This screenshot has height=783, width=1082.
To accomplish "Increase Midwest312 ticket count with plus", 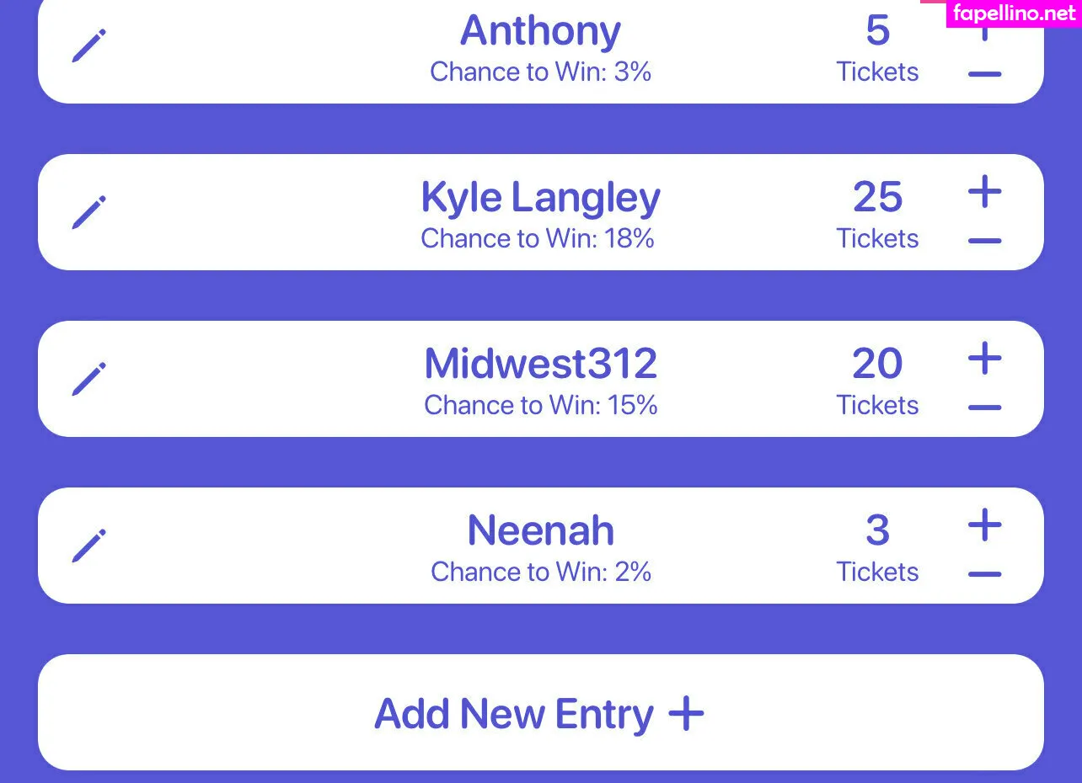I will [x=984, y=360].
